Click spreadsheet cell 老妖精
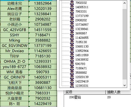This screenshot has width=131, height=107. [14, 19]
